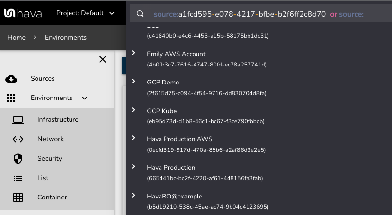392x215 pixels.
Task: Open Environments breadcrumb link
Action: pyautogui.click(x=66, y=37)
